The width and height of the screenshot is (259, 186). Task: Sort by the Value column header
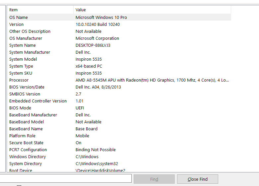(152, 10)
